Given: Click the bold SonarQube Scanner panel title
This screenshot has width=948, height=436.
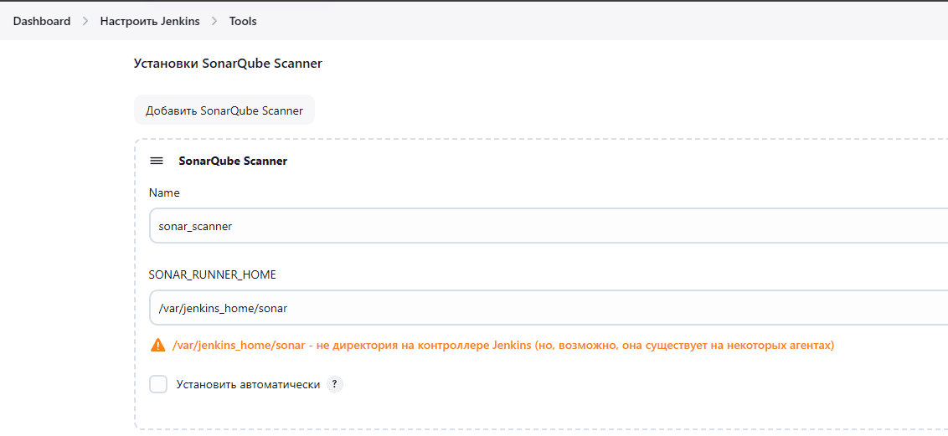Looking at the screenshot, I should [x=233, y=161].
